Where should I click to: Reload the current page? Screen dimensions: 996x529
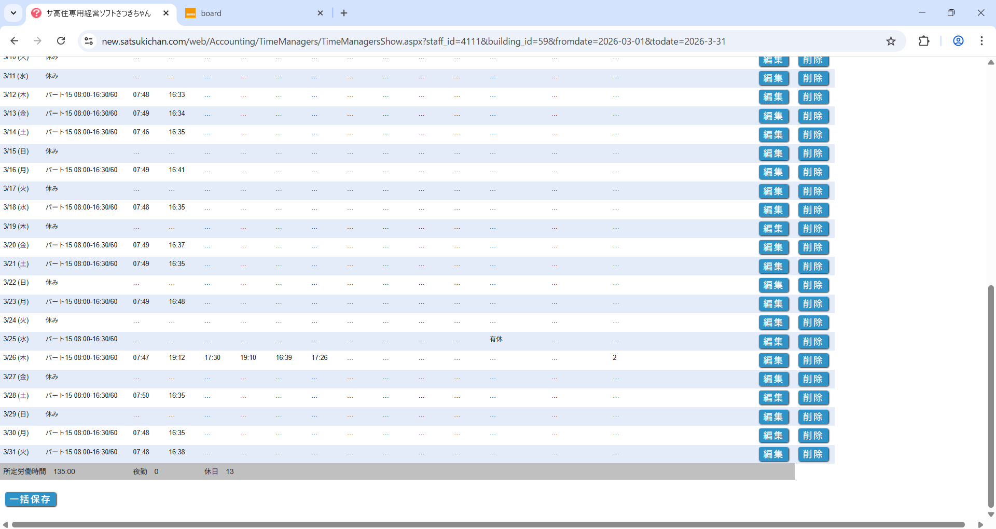[61, 41]
